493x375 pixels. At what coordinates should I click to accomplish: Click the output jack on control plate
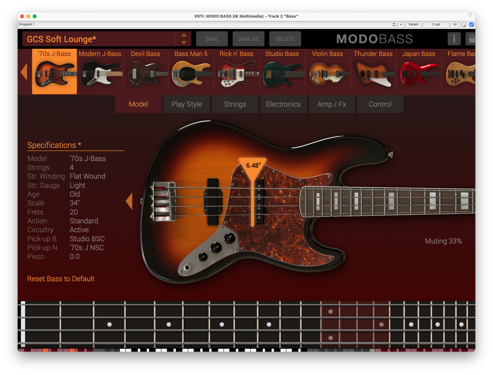(187, 268)
